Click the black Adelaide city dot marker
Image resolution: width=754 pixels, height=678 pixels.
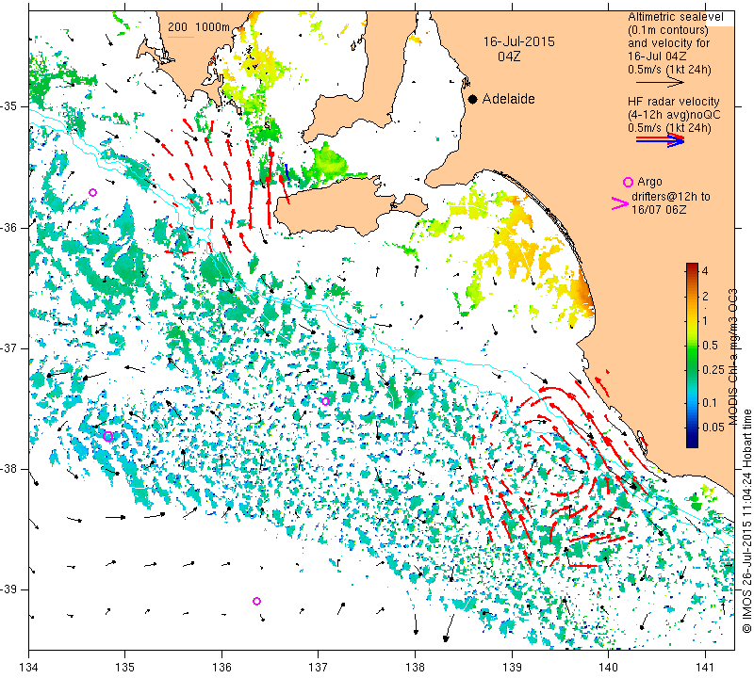[473, 99]
